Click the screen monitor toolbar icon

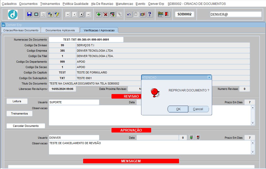[36, 14]
